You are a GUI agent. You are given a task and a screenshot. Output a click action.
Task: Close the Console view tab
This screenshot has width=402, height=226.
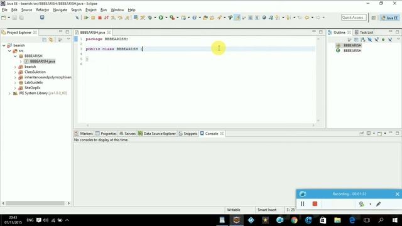tap(222, 134)
